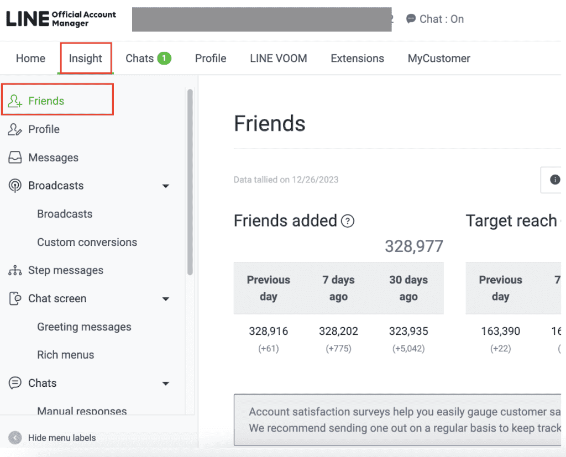Click the 7 days ago value 328,202
Viewport: 566px width, 457px height.
pyautogui.click(x=339, y=331)
